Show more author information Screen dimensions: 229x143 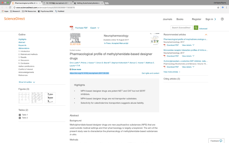76,69
